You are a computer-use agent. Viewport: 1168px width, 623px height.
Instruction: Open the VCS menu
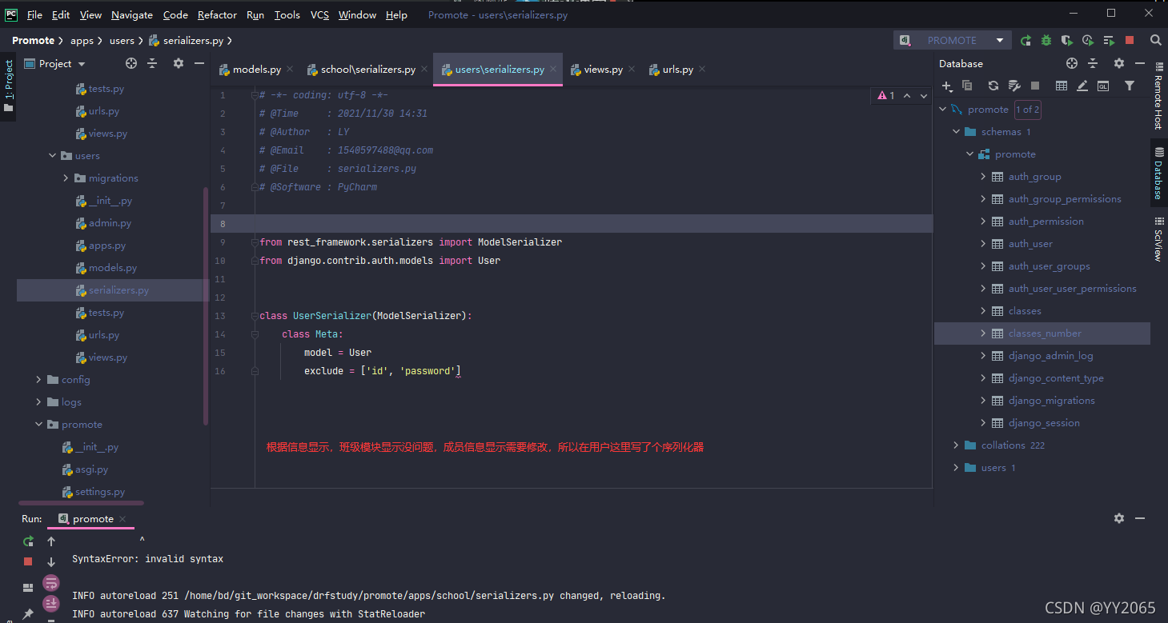(x=319, y=14)
